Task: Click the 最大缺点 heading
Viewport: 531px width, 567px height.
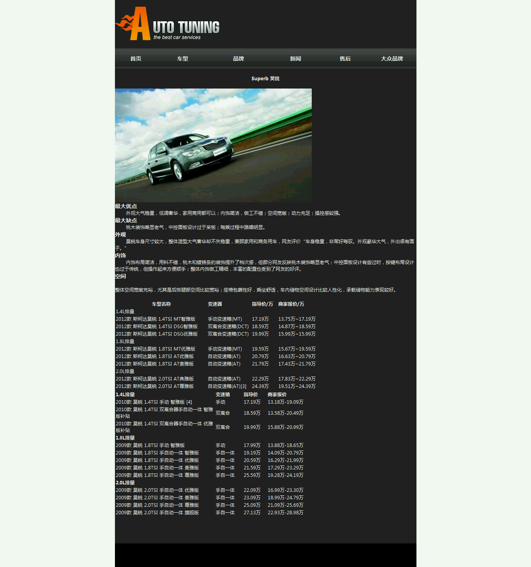Action: pos(126,220)
